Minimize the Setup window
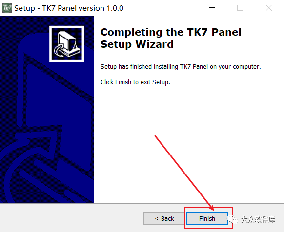This screenshot has width=284, height=232. 212,8
